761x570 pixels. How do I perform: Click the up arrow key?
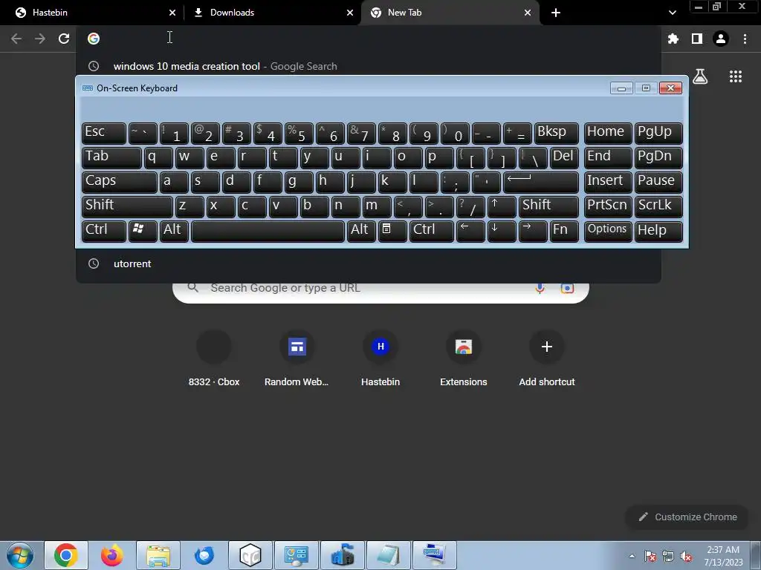click(502, 206)
